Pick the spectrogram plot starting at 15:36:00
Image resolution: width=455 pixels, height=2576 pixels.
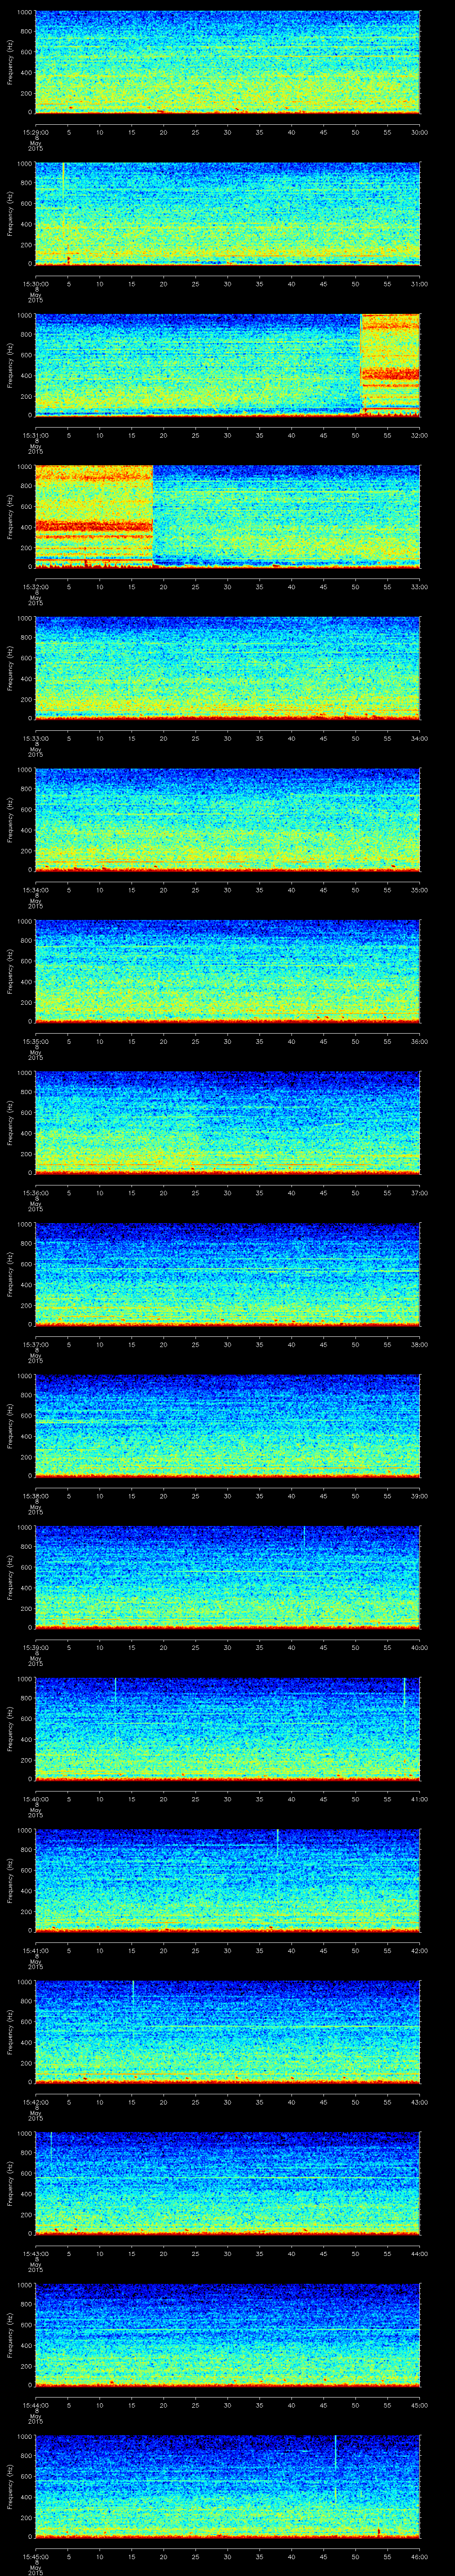click(227, 1123)
